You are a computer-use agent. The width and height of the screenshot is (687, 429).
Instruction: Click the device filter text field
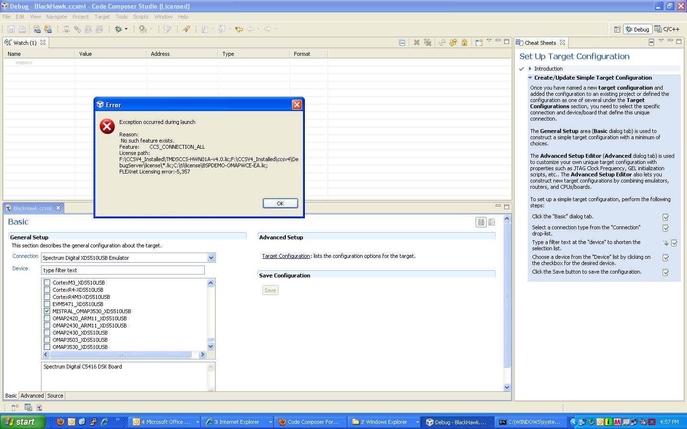tap(123, 270)
